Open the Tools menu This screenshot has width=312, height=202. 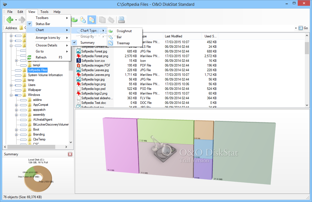pyautogui.click(x=44, y=12)
